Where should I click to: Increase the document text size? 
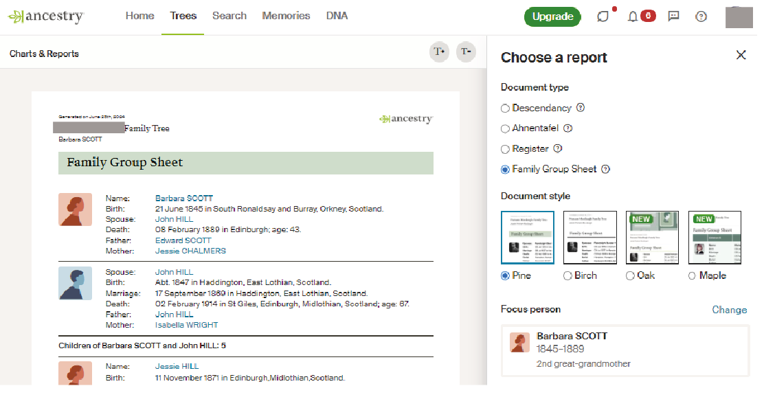[439, 52]
